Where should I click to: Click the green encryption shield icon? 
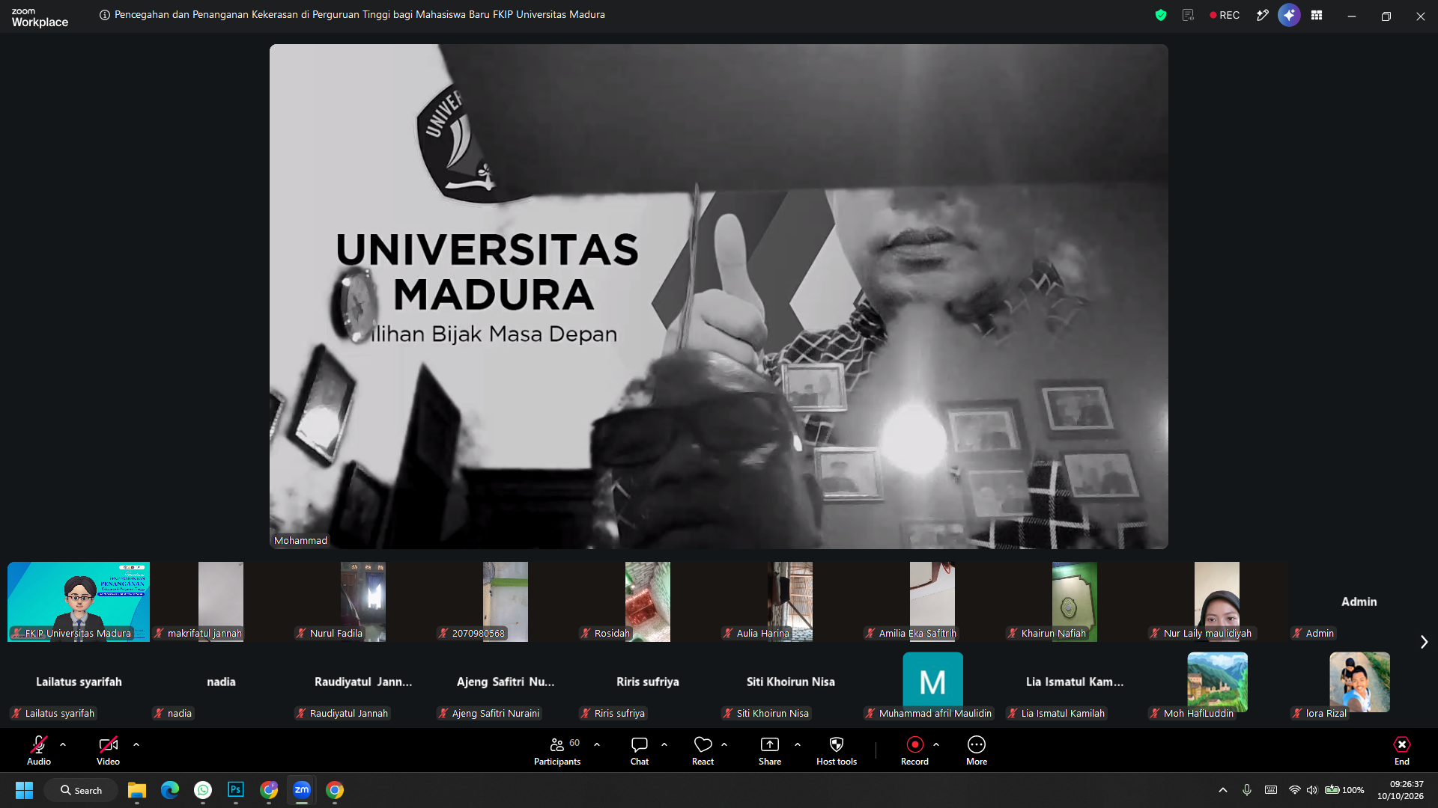tap(1161, 15)
